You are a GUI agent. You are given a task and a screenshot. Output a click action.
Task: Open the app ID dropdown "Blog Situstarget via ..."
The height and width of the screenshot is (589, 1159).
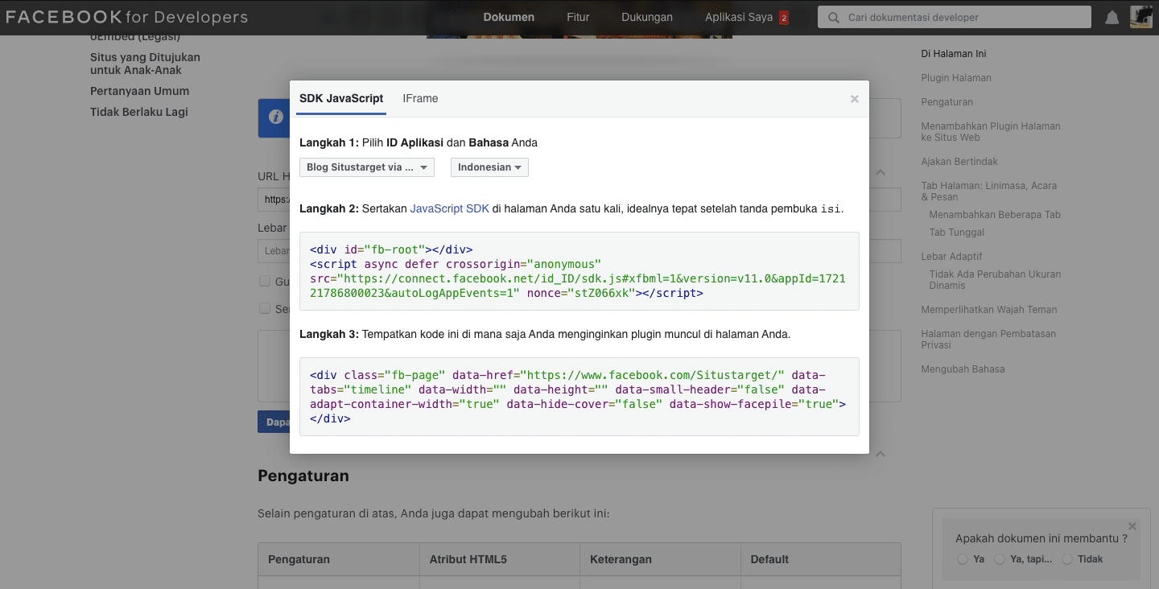point(367,167)
